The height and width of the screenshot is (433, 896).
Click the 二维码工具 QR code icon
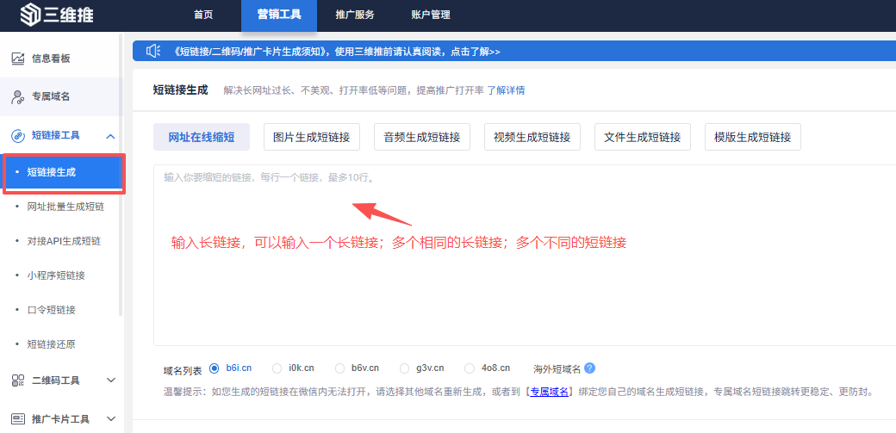tap(17, 380)
